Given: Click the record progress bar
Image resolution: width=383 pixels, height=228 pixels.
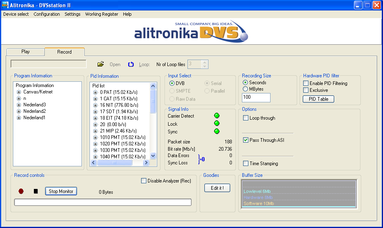Looking at the screenshot, I should tap(102, 202).
